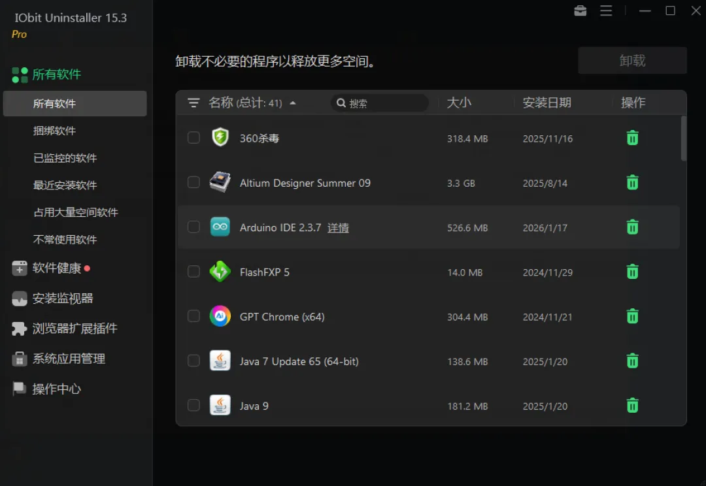706x486 pixels.
Task: Click the 名称 (总计: 41) column header
Action: 245,103
